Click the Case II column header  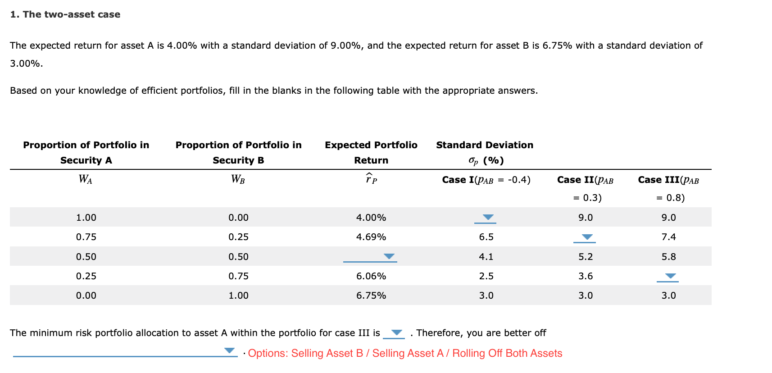[x=586, y=179]
